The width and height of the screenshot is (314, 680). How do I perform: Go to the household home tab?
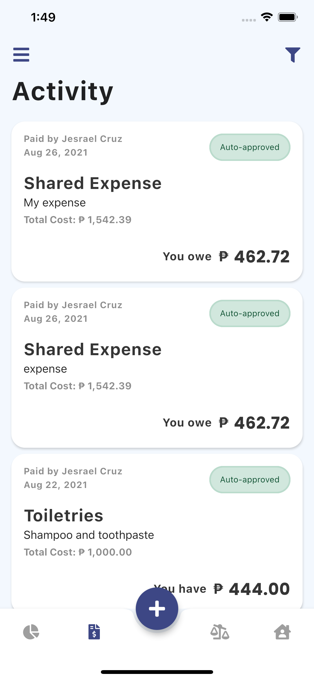(282, 632)
